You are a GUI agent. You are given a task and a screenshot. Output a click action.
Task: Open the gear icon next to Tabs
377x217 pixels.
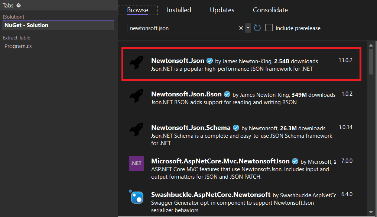coord(18,5)
